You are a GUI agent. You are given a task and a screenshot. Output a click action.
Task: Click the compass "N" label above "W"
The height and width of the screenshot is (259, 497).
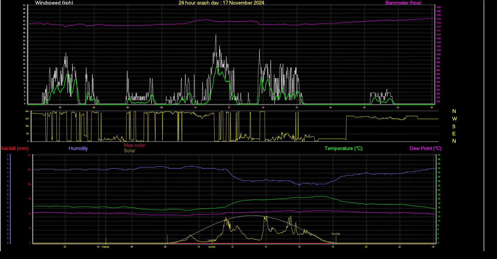[x=454, y=111]
